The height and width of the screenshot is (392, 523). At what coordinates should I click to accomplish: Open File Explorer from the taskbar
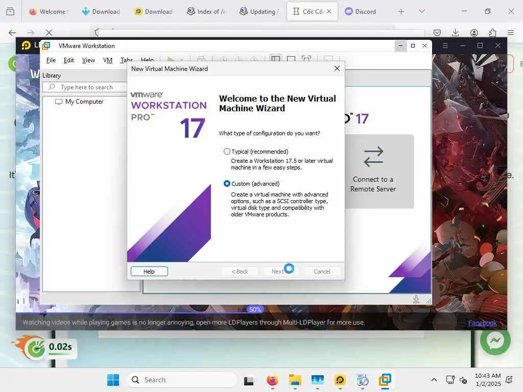tap(295, 380)
